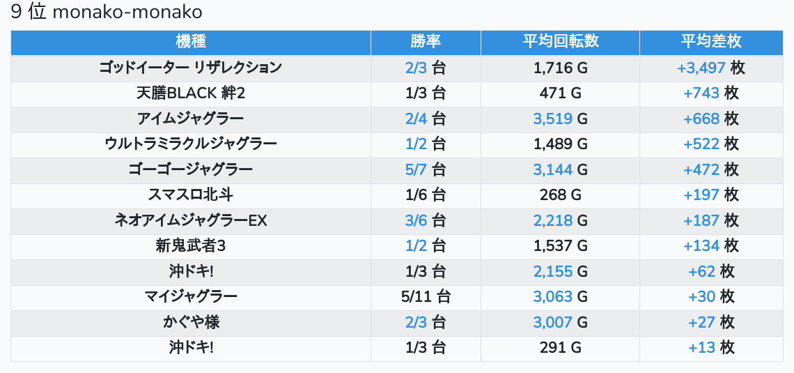Image resolution: width=794 pixels, height=373 pixels.
Task: Click the 勝率 column header
Action: click(x=426, y=42)
